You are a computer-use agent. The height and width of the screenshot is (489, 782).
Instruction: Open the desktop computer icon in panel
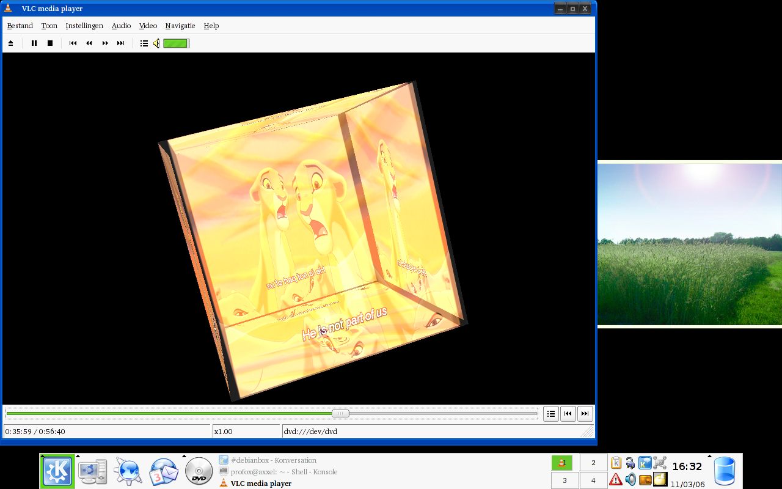pyautogui.click(x=93, y=472)
